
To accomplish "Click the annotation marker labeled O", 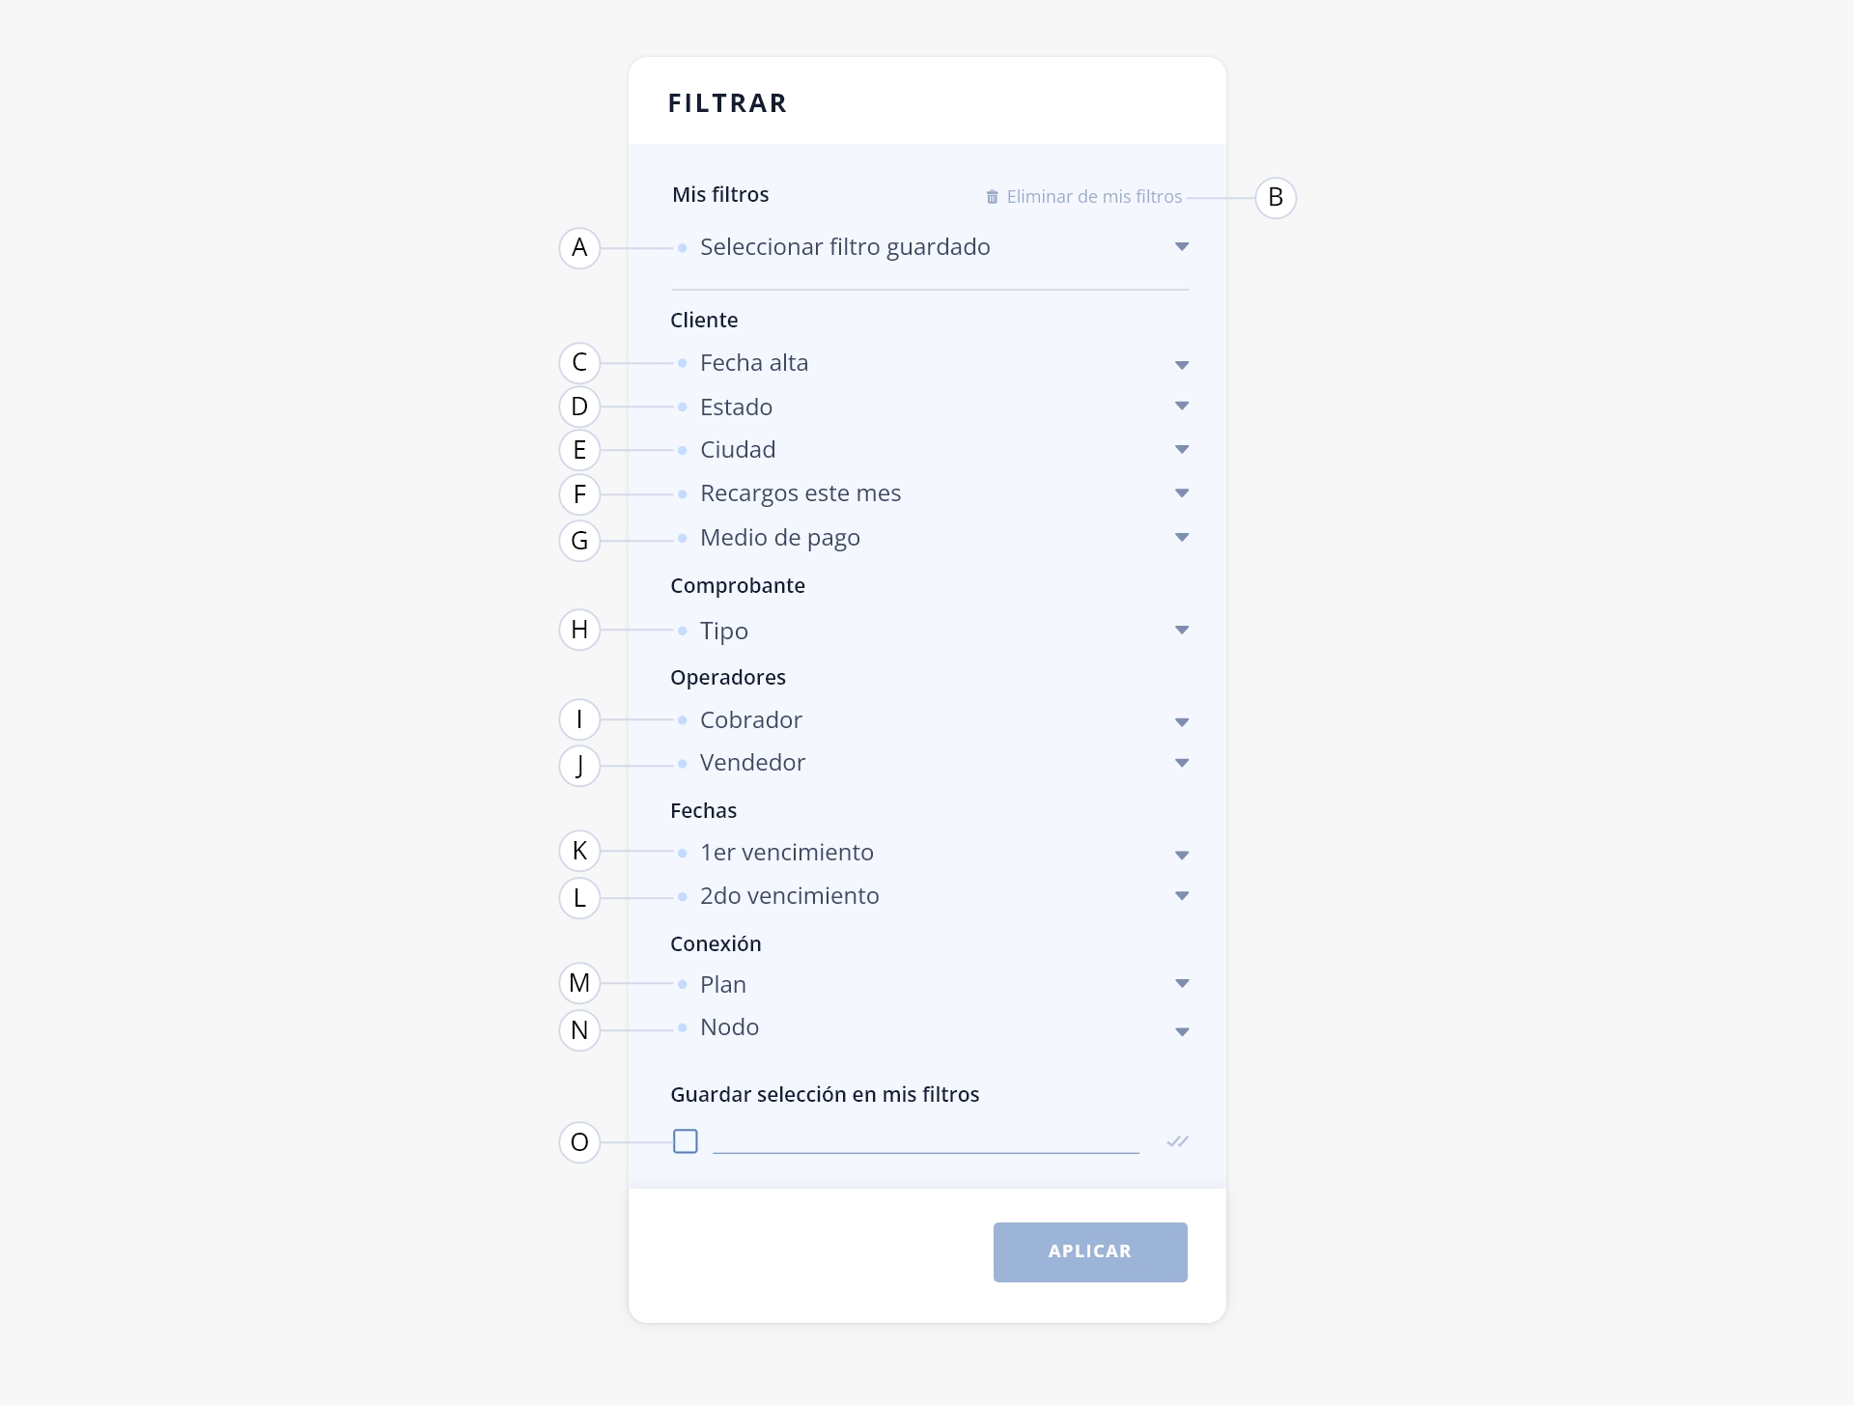I will coord(579,1142).
